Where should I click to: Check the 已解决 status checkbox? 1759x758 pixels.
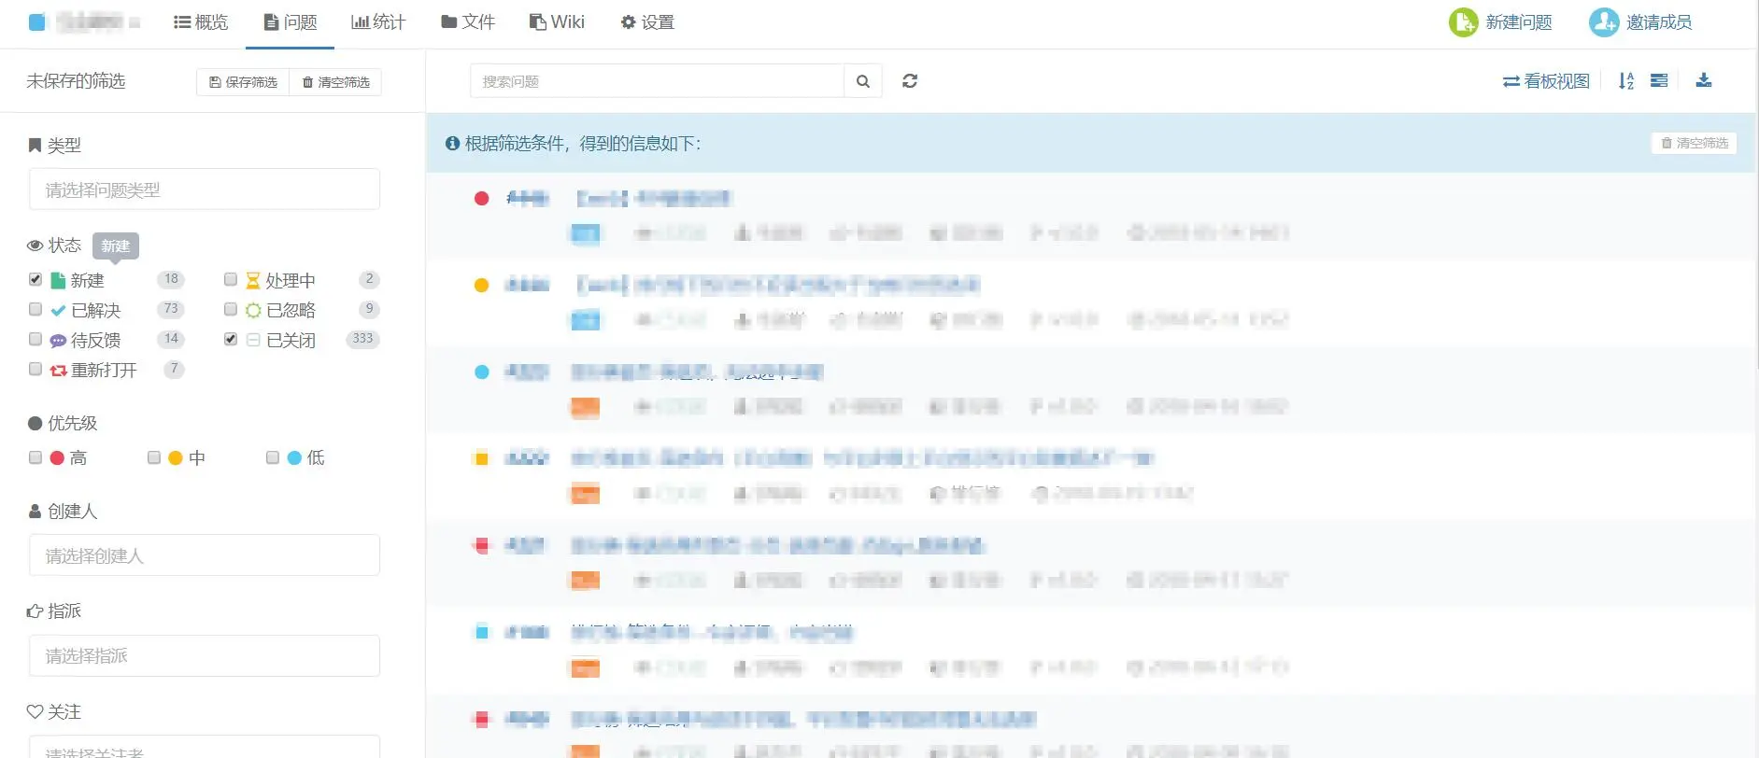35,309
